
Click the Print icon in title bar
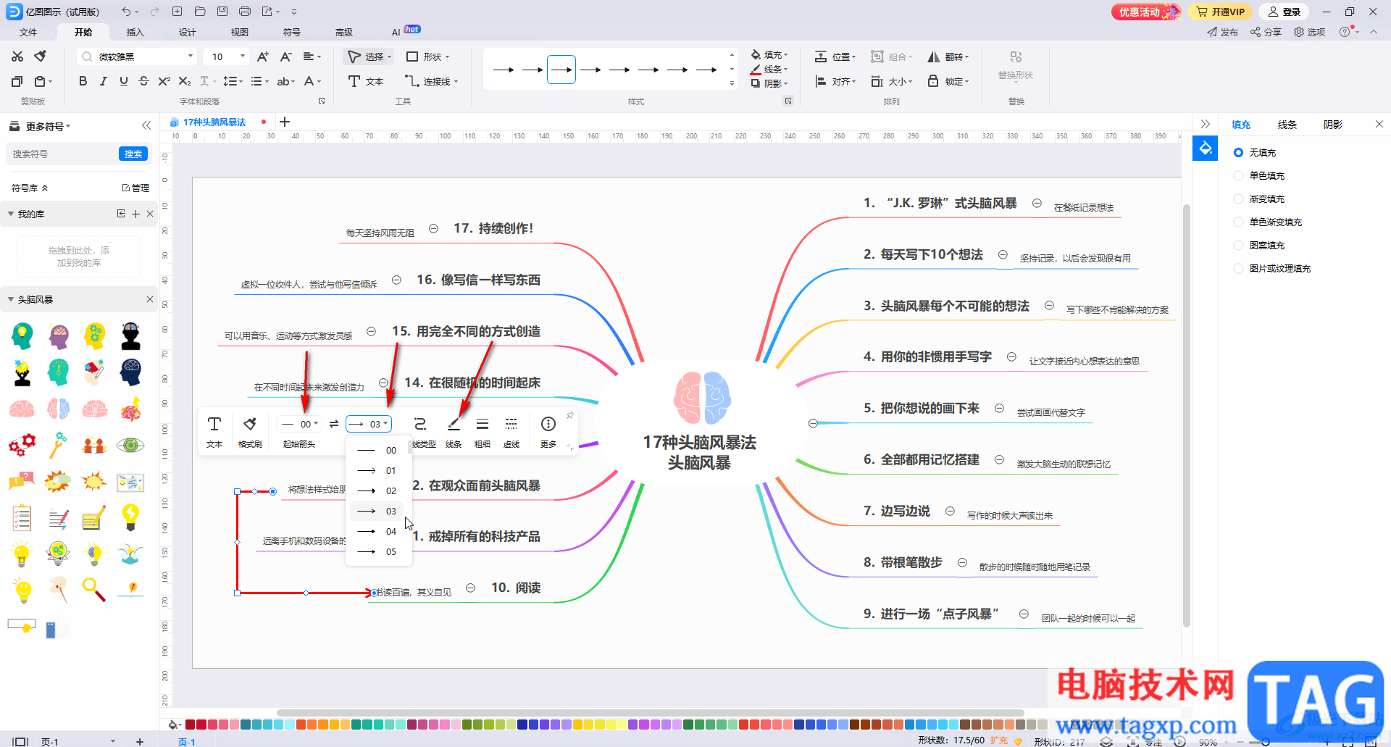tap(245, 12)
